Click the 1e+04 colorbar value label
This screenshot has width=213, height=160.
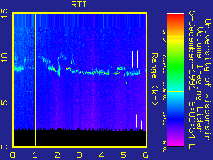point(165,36)
